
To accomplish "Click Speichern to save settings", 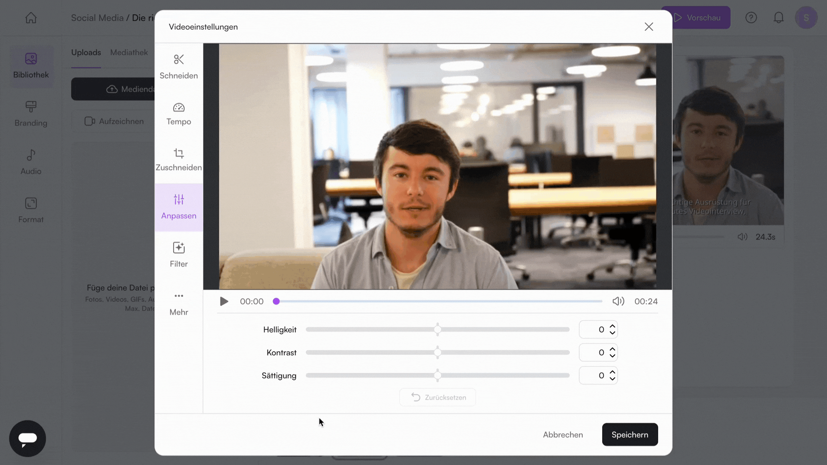I will pos(630,435).
